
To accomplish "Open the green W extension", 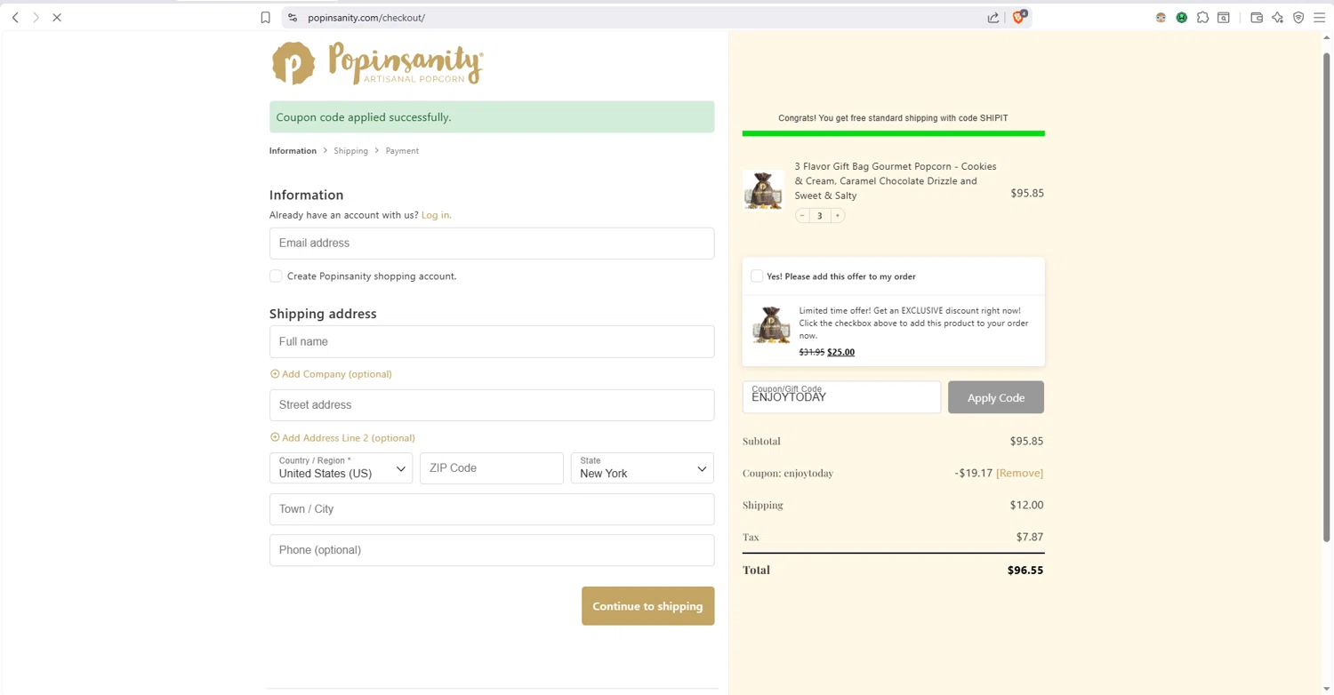I will [x=1182, y=17].
